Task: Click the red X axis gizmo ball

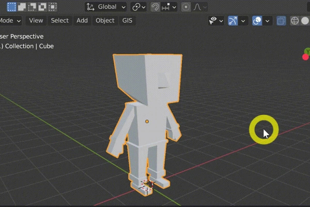Action: (x=305, y=57)
